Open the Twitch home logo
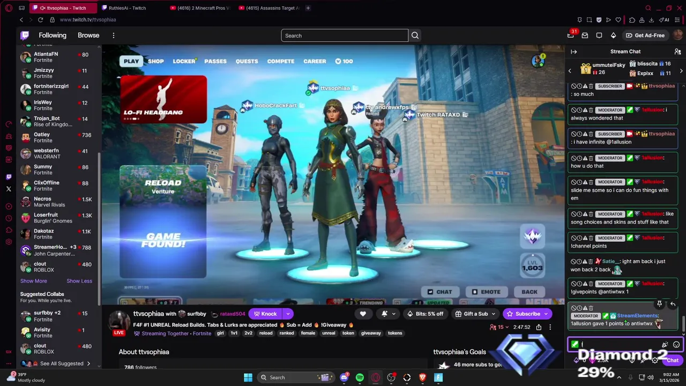686x386 pixels. pos(25,35)
